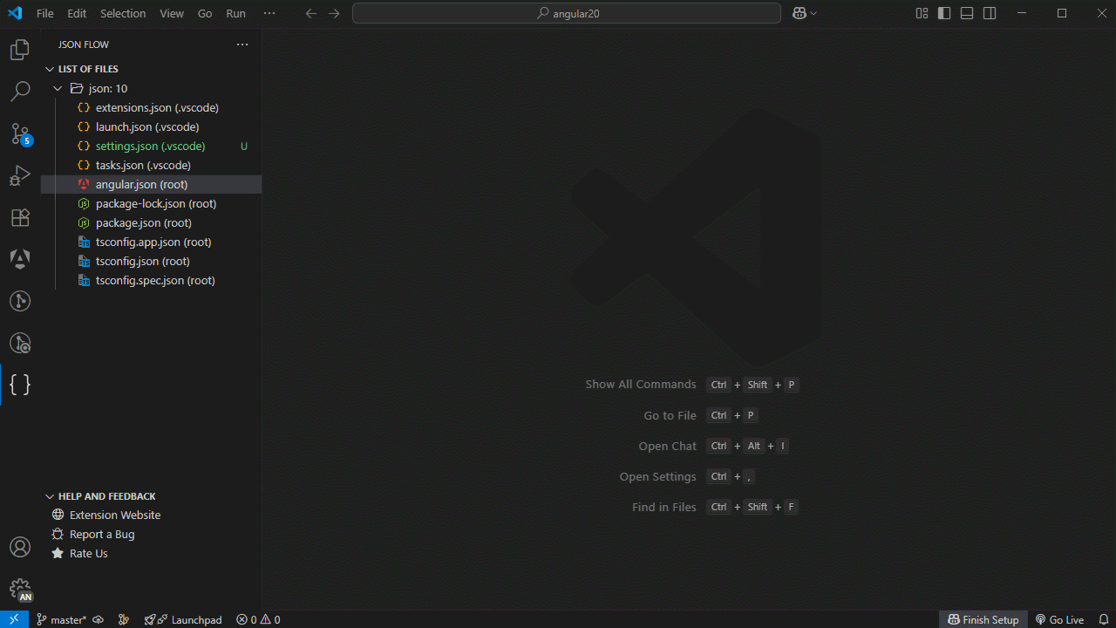1116x628 pixels.
Task: Start the Go Live server from status bar
Action: 1059,619
